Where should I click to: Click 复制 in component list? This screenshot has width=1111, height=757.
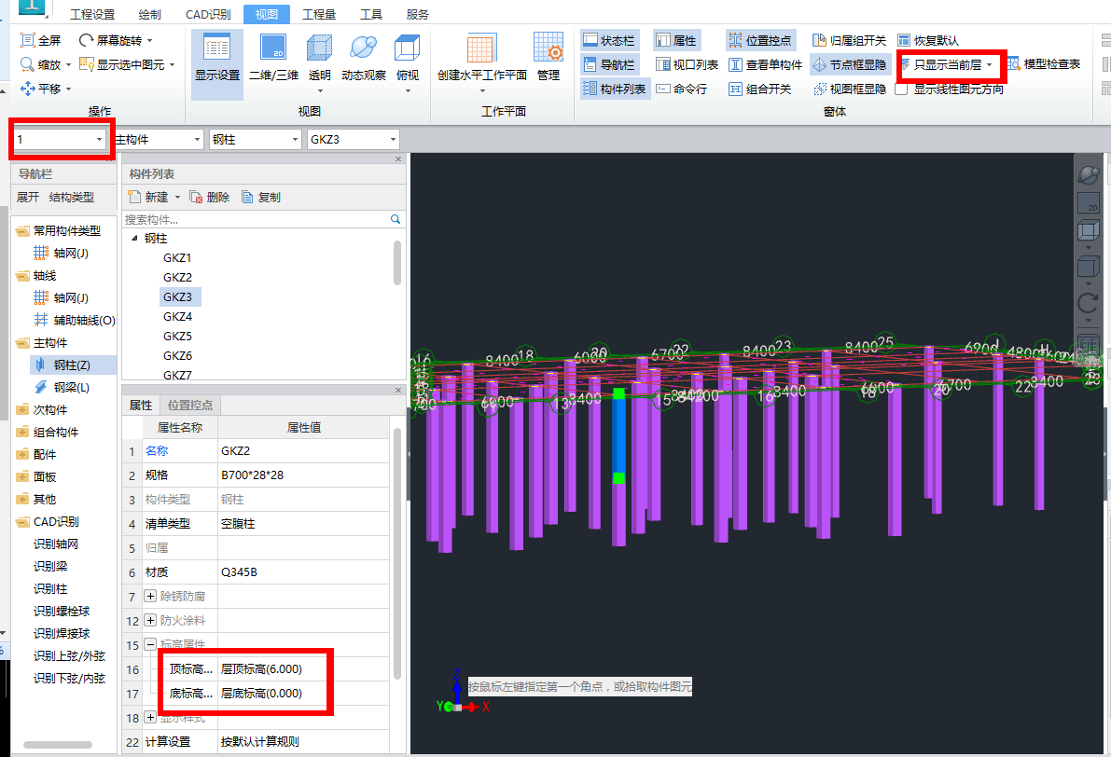pos(261,197)
